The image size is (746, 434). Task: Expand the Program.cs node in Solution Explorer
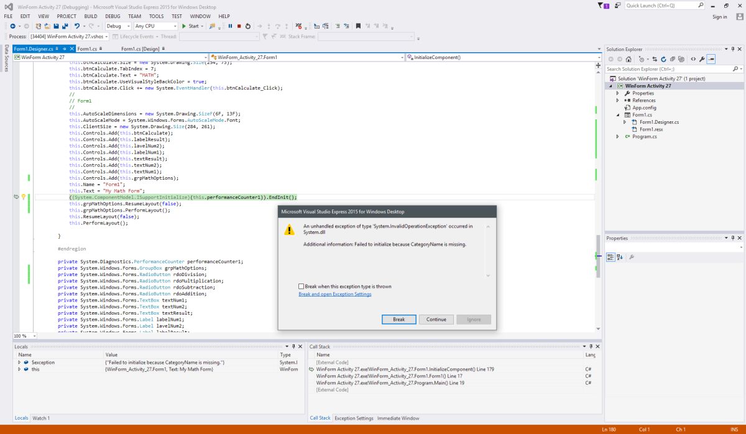(618, 137)
